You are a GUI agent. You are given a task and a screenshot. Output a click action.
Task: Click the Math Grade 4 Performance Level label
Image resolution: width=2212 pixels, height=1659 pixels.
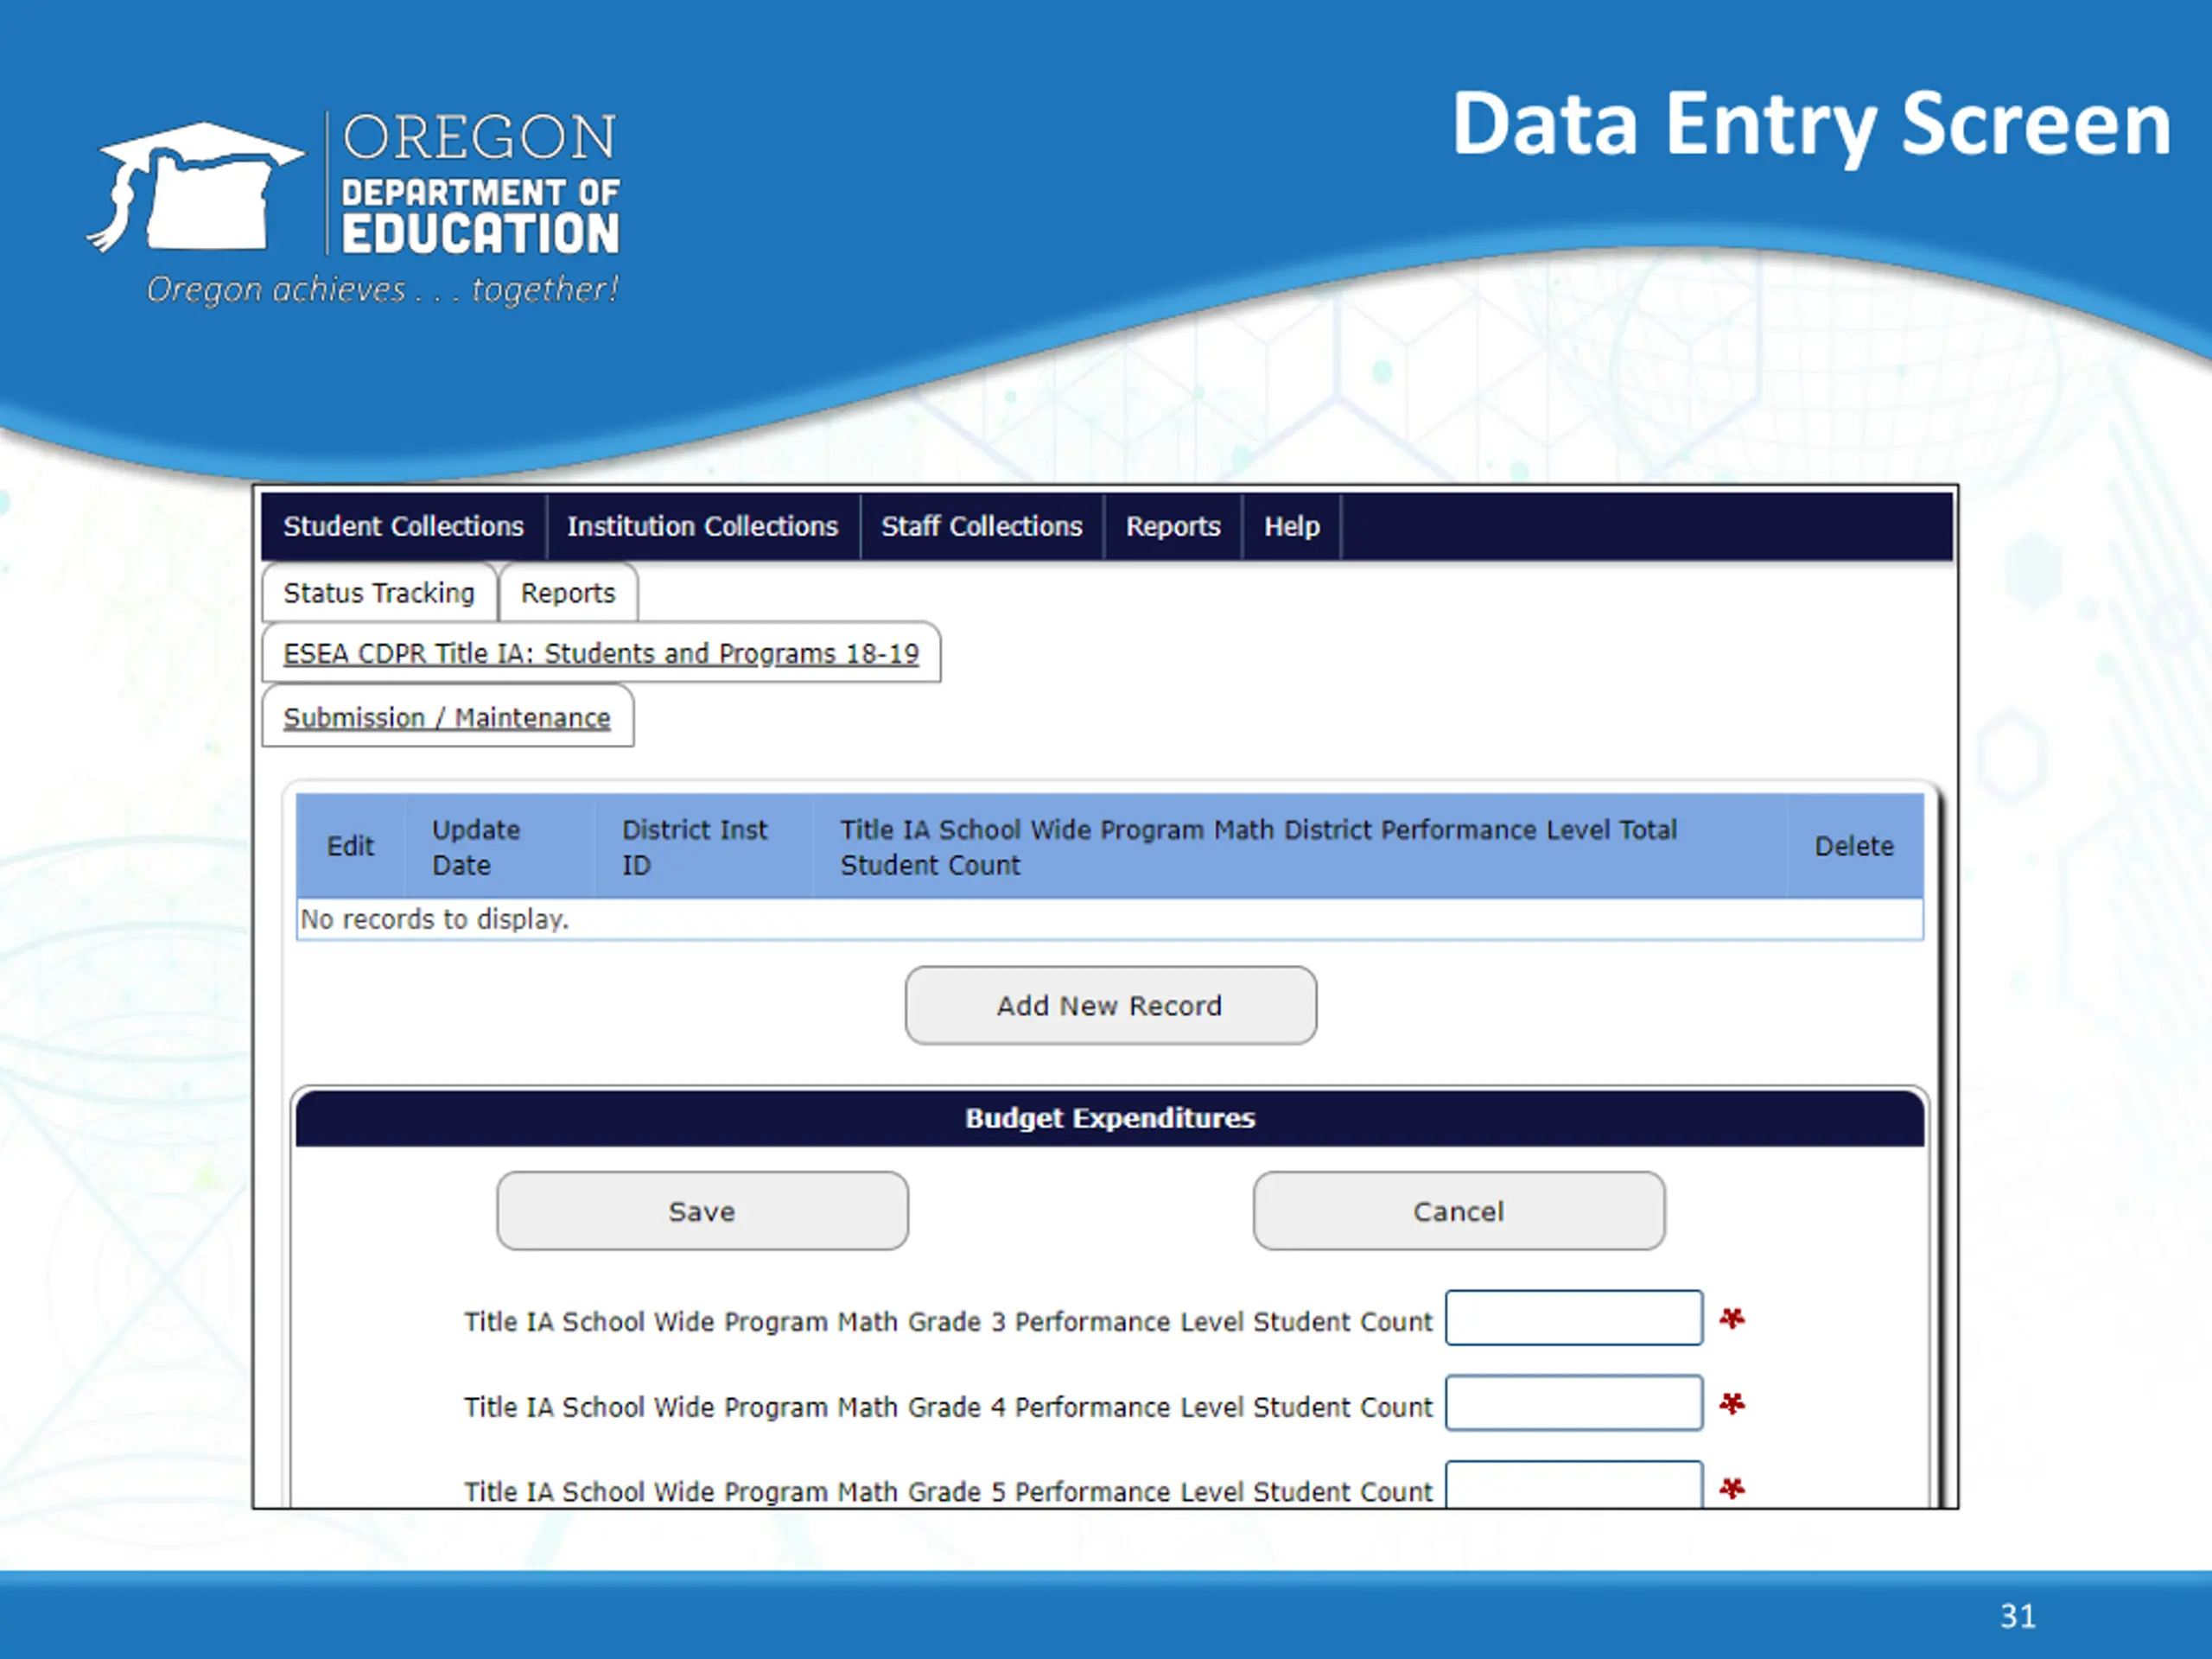[948, 1407]
